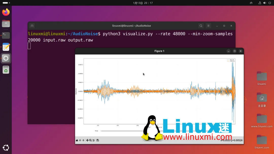Screen dimensions: 274x154
Task: Show applications with Ubuntu logo
Action: click(6, 148)
